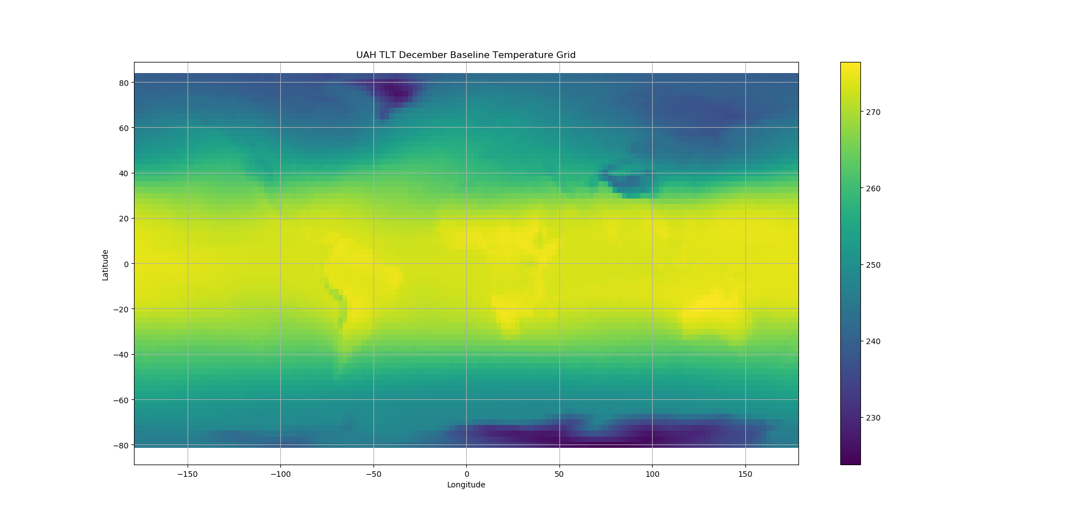Click the 240 label on the colorbar

tap(873, 341)
